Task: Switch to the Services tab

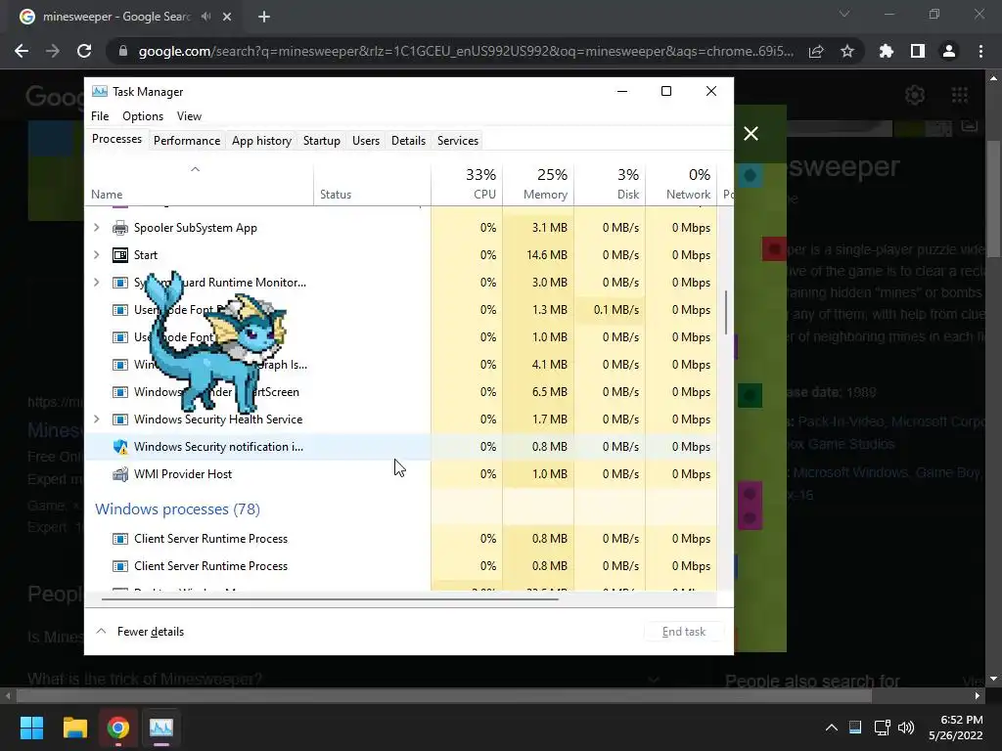Action: coord(458,141)
